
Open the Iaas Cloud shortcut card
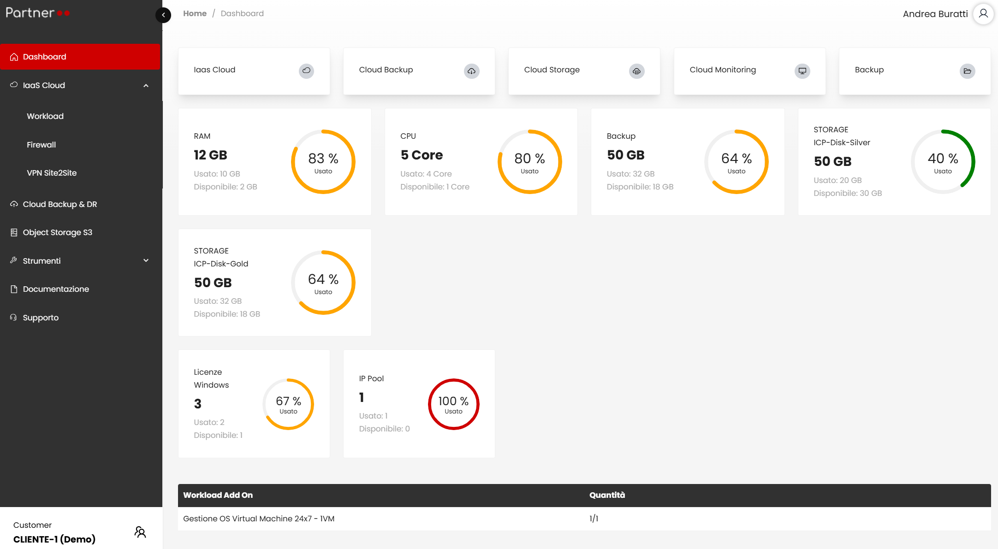254,71
